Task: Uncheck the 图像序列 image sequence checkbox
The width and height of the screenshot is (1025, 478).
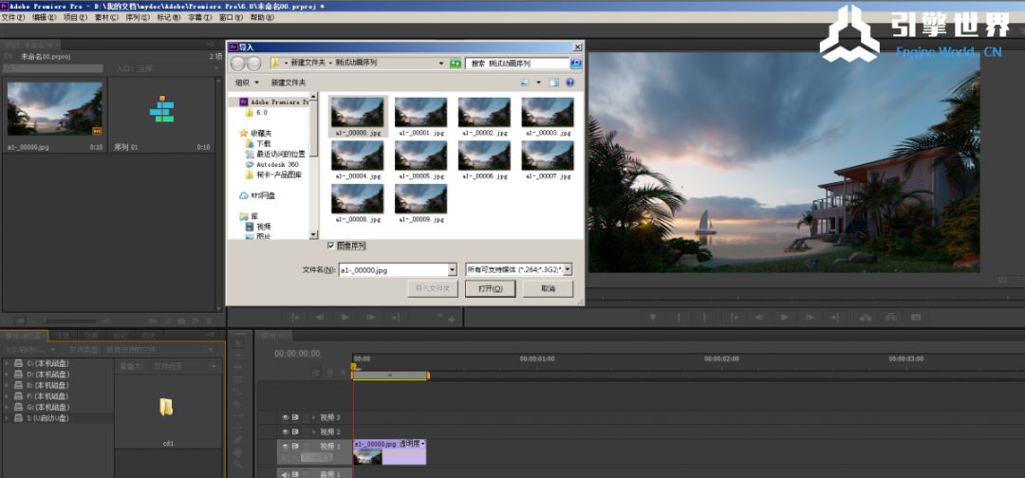Action: 331,245
